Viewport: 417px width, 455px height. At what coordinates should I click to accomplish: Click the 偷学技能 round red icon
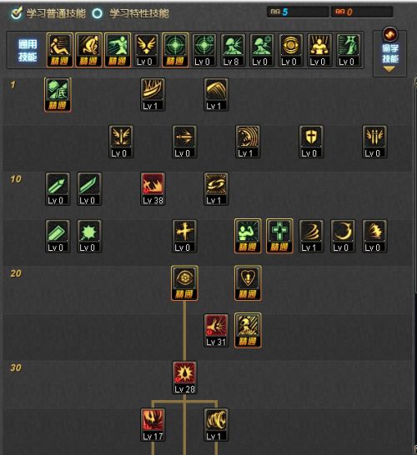click(389, 34)
